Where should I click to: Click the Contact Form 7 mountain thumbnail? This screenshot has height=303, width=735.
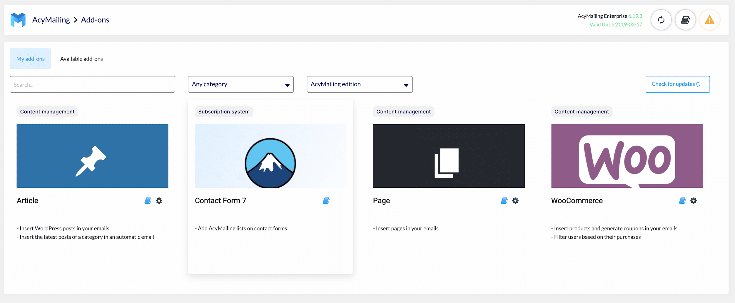[x=270, y=156]
